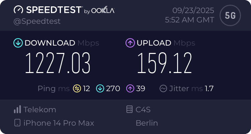Click the upload ping icon beside 39
This screenshot has height=134, width=251.
tap(130, 88)
